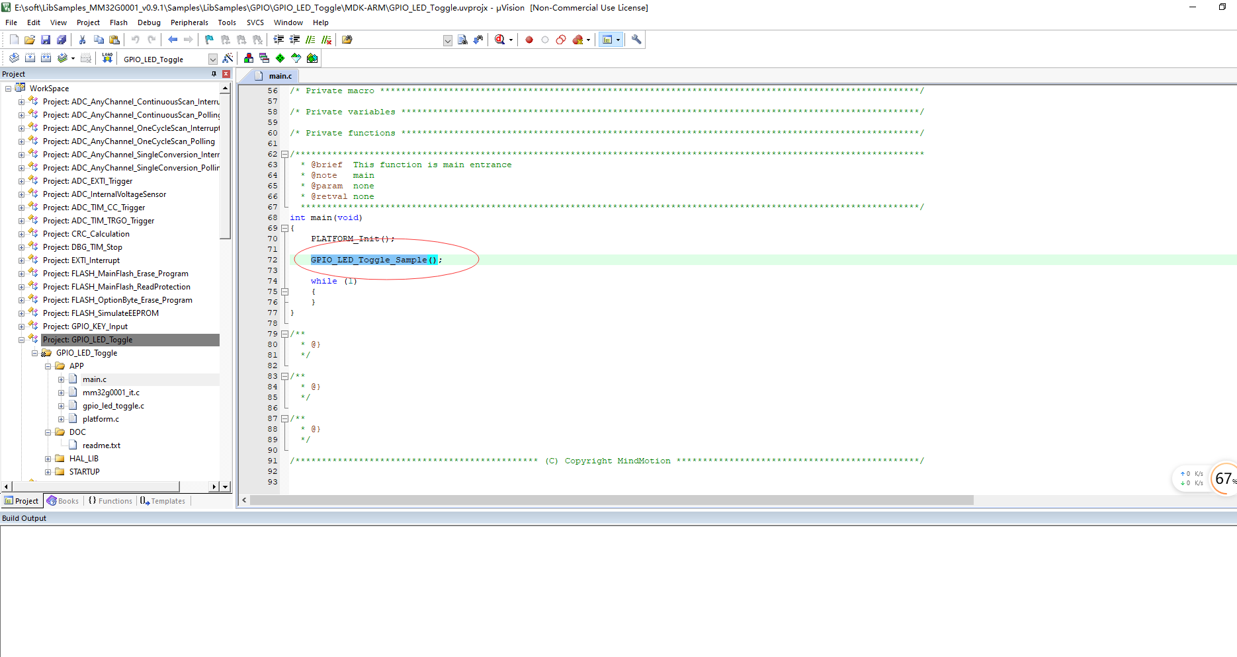The height and width of the screenshot is (657, 1237).
Task: Rebuild all target files
Action: point(46,58)
